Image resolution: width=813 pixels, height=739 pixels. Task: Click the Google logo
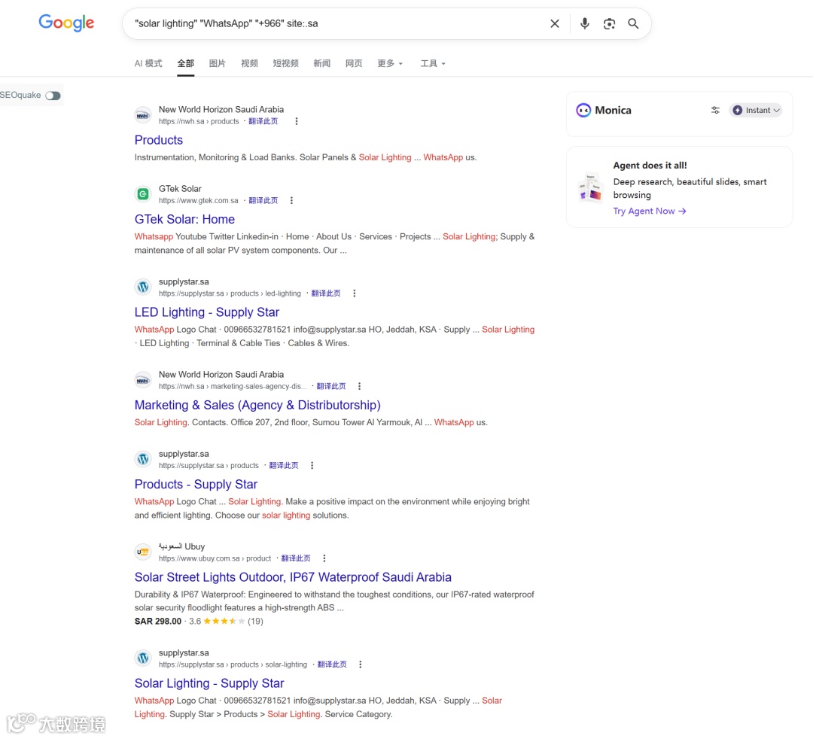[66, 23]
